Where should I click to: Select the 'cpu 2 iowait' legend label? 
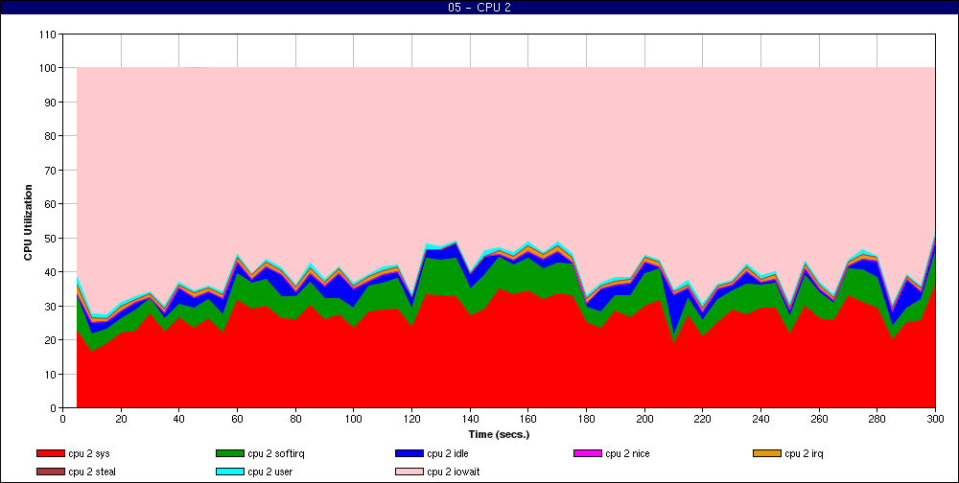point(454,472)
